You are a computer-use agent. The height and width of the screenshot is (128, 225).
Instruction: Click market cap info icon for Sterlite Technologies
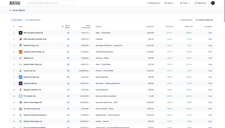pyautogui.click(x=89, y=121)
